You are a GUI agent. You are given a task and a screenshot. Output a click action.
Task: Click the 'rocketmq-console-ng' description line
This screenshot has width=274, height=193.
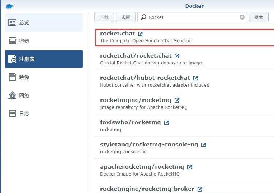(123, 152)
